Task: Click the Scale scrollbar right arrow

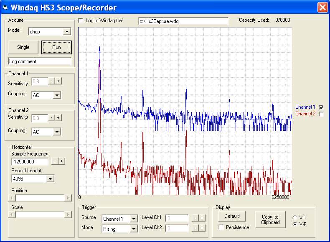Action: tap(68, 215)
